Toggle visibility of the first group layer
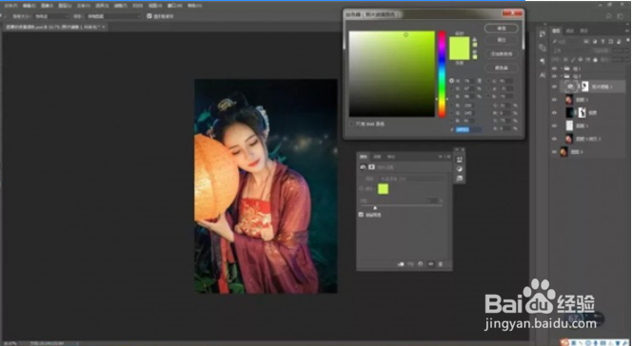This screenshot has width=632, height=346. [x=554, y=68]
